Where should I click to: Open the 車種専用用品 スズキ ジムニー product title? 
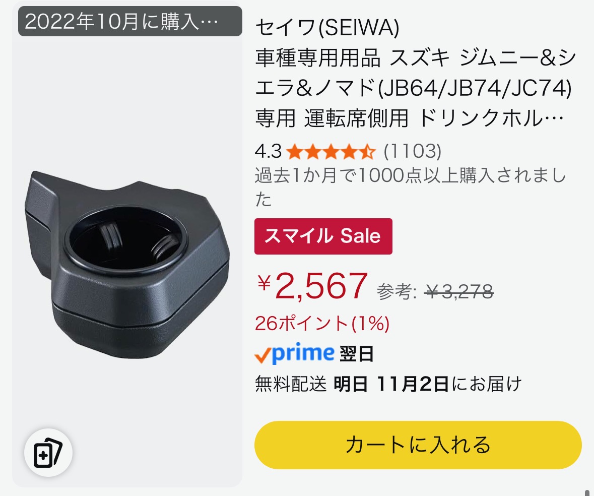click(415, 88)
